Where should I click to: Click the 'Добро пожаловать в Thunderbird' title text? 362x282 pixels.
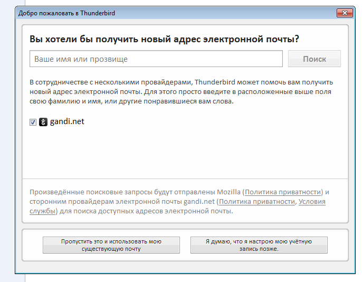click(x=66, y=13)
